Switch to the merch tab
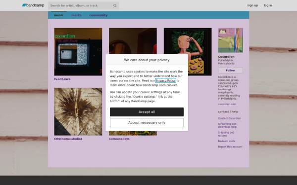Image resolution: width=297 pixels, height=185 pixels. [76, 15]
